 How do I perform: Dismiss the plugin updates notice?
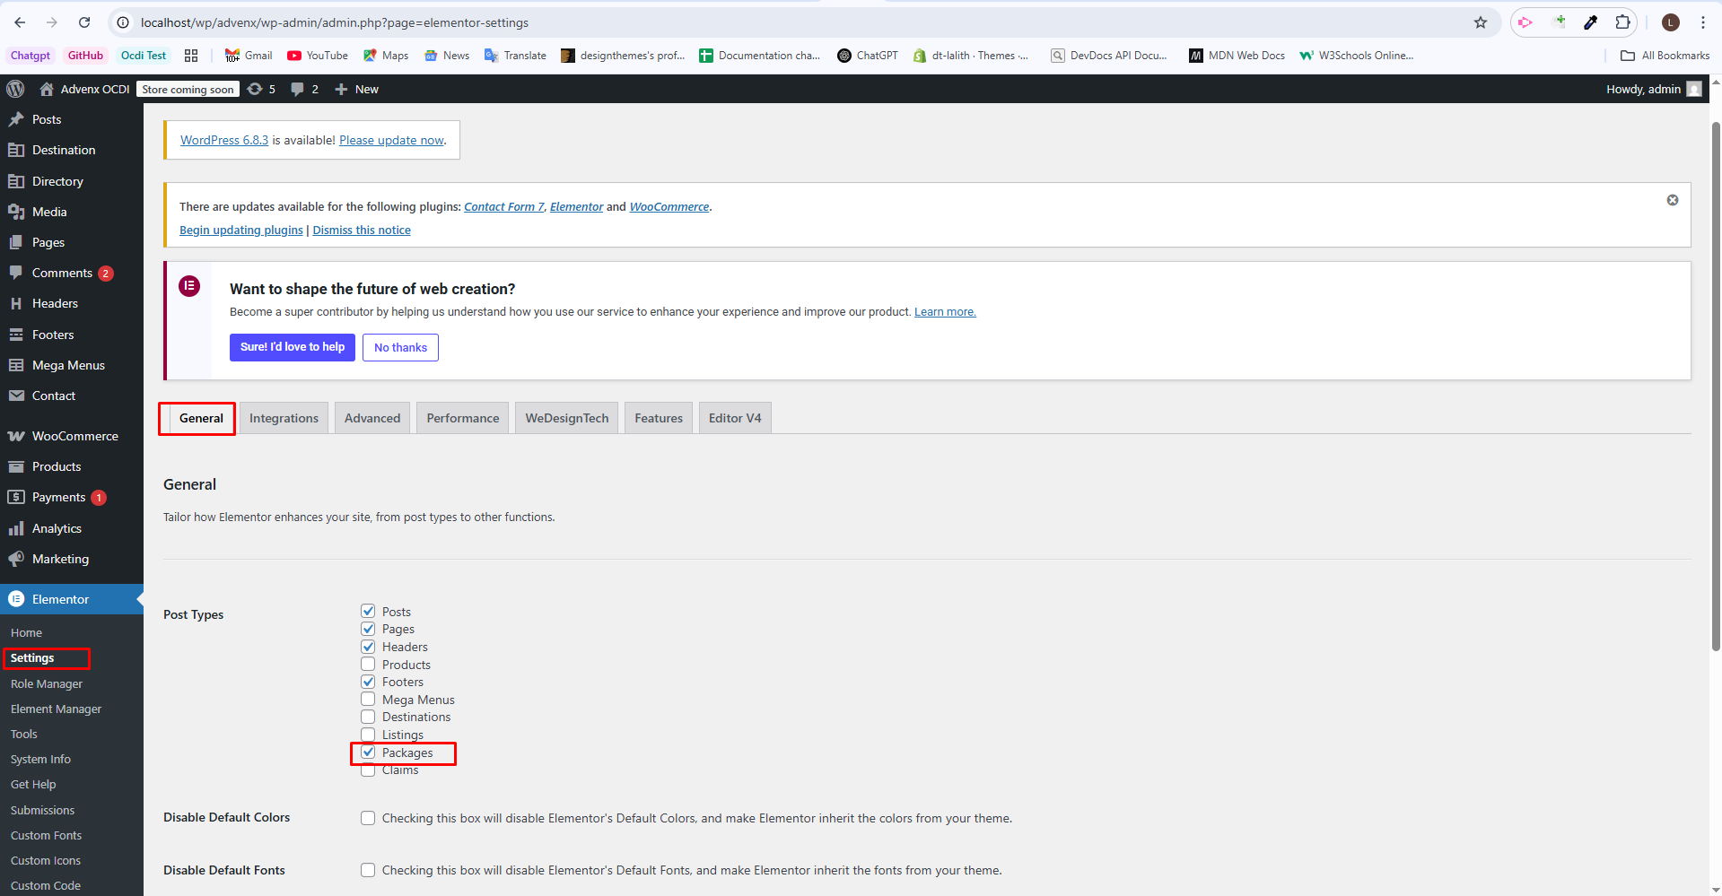point(1672,200)
